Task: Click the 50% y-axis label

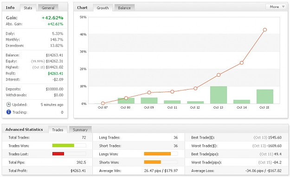Action: coord(83,17)
